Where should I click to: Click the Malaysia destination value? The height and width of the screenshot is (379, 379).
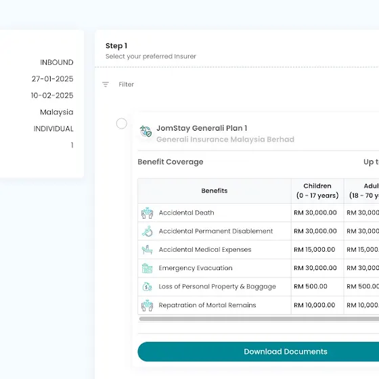57,112
